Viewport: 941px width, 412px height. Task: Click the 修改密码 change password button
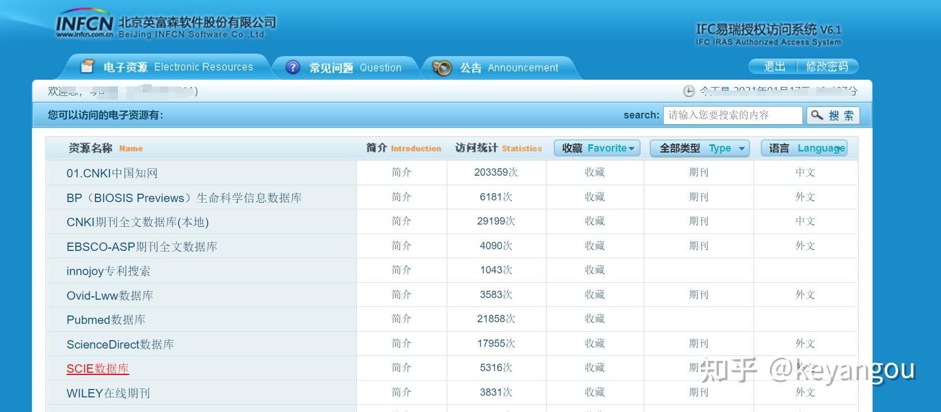[x=827, y=66]
